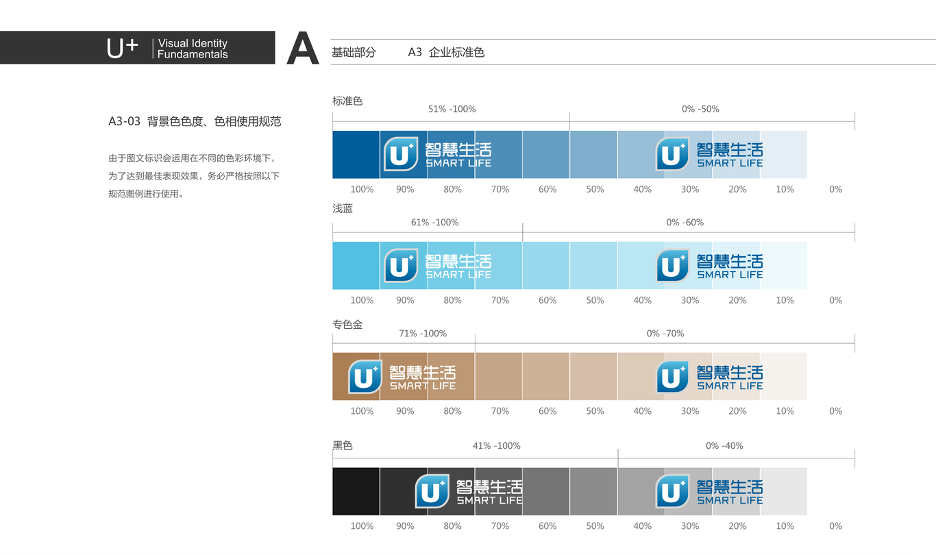936x555 pixels.
Task: Pick the 100% swatch in the 黑色 row
Action: point(356,491)
